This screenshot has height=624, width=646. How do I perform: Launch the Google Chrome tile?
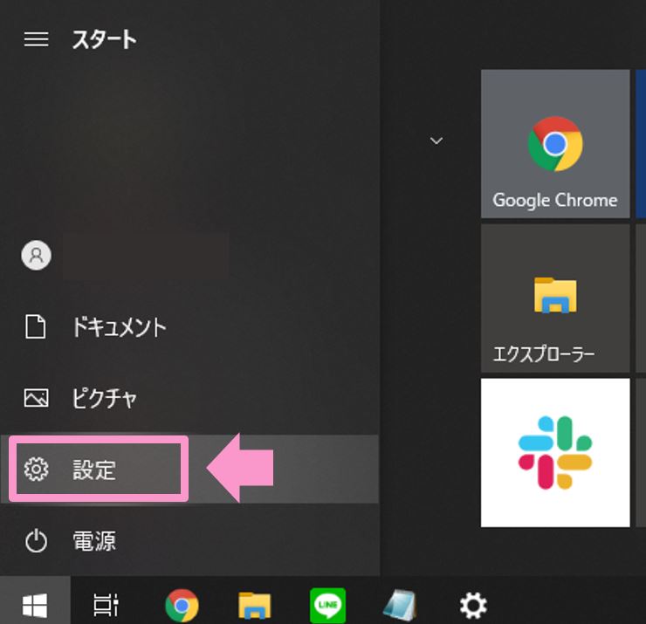pyautogui.click(x=555, y=144)
